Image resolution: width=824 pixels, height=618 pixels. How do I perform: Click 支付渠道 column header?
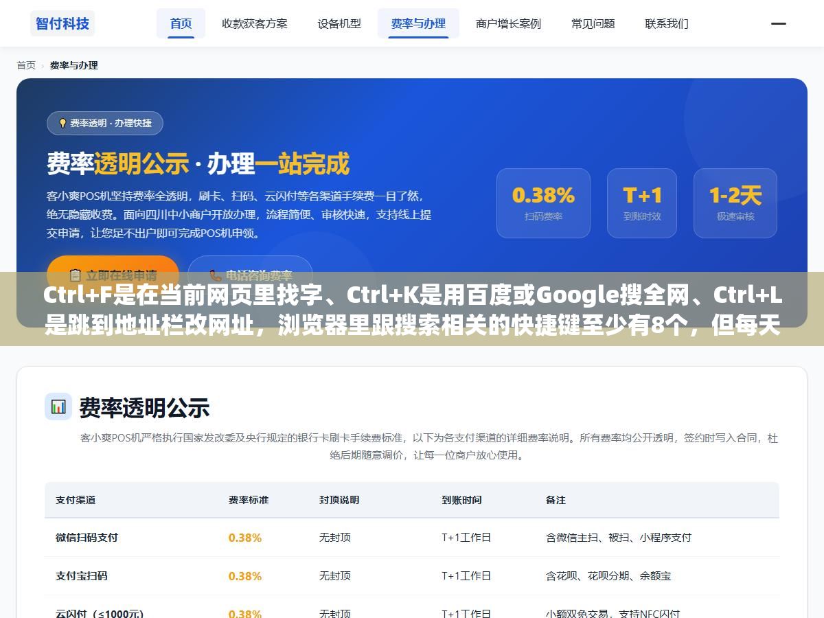pyautogui.click(x=76, y=500)
